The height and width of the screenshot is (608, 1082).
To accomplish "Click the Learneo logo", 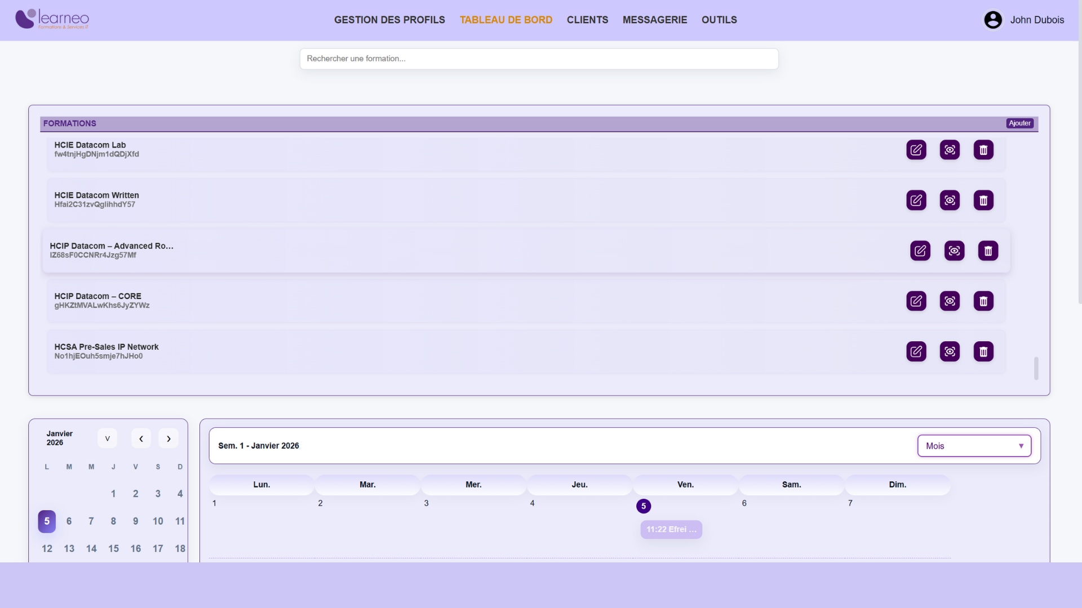I will [x=52, y=19].
